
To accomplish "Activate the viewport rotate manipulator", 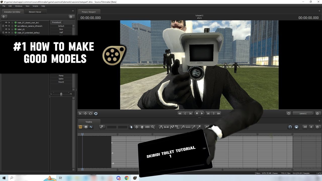I will click(91, 114).
